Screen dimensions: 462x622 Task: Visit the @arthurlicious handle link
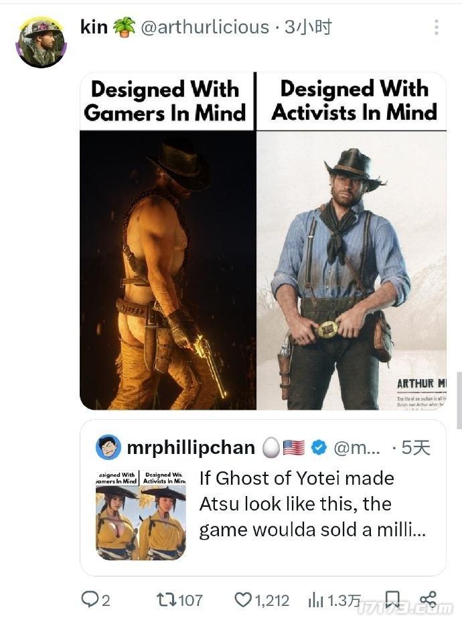[204, 27]
